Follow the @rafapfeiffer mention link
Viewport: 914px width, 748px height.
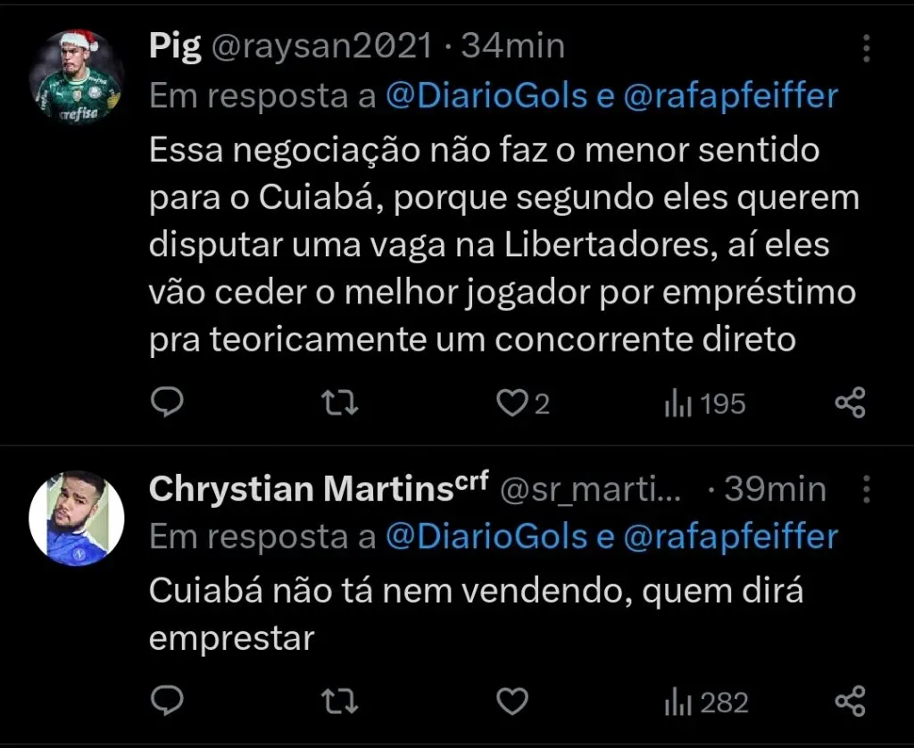point(739,95)
